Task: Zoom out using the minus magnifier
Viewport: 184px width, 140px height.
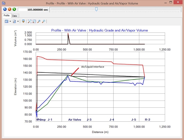Action: point(44,21)
